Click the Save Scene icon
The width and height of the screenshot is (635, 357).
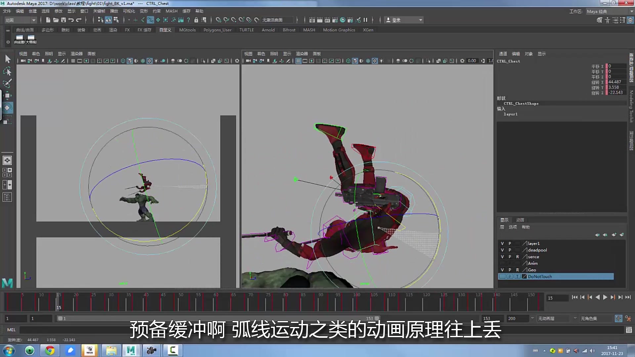click(63, 20)
